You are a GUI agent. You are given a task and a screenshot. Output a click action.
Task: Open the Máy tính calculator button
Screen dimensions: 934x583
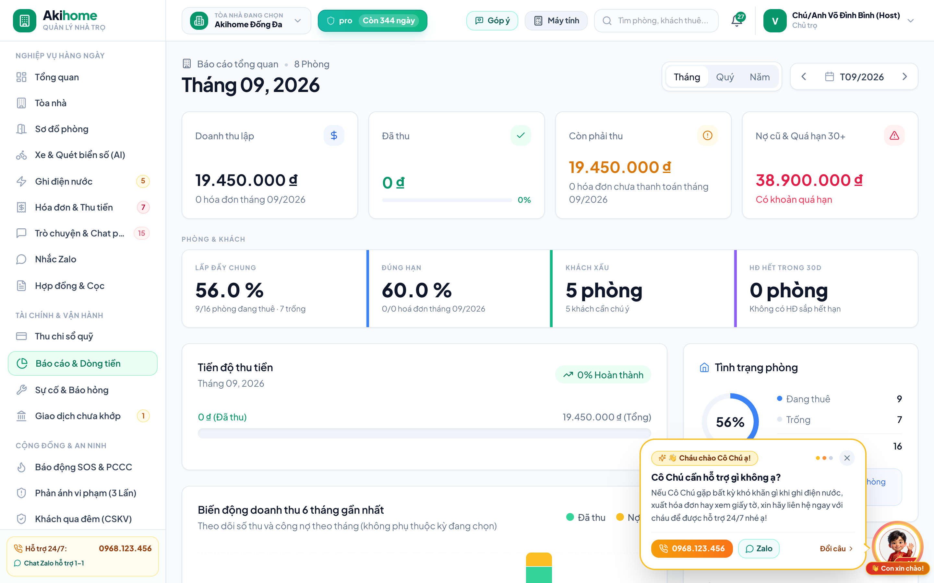pyautogui.click(x=556, y=20)
